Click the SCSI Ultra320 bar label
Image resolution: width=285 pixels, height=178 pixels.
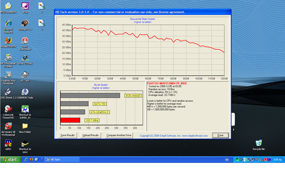[x=133, y=96]
